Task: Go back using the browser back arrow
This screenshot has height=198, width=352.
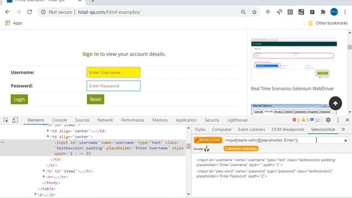Action: coord(8,12)
